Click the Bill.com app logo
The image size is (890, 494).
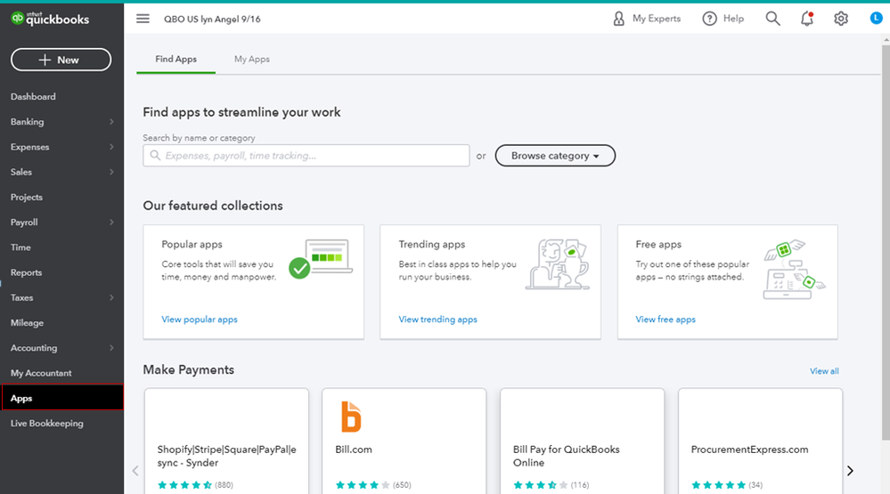(x=352, y=417)
